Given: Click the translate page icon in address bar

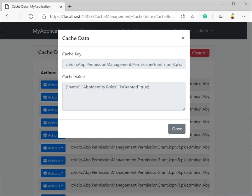Looking at the screenshot, I should tap(183, 16).
